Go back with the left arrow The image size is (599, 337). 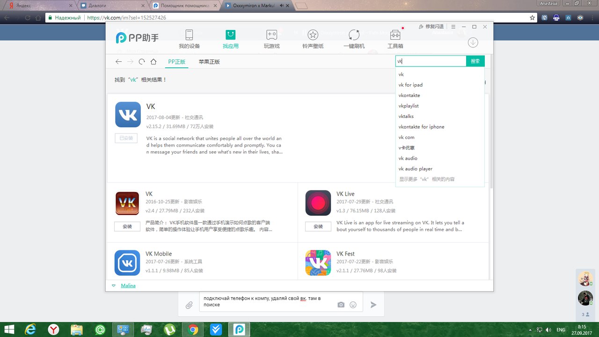click(118, 61)
